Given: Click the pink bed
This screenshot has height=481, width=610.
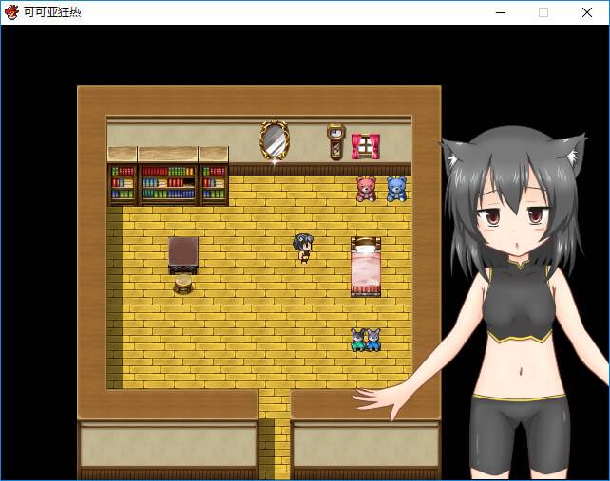Looking at the screenshot, I should click(366, 268).
